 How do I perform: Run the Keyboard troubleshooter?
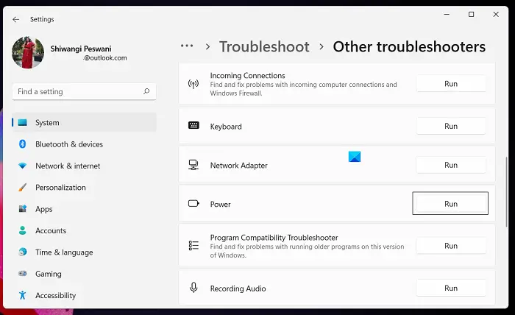tap(450, 126)
